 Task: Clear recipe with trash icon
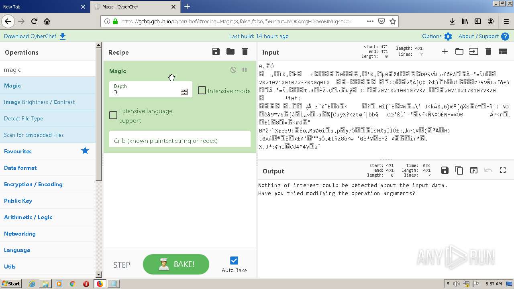point(245,51)
